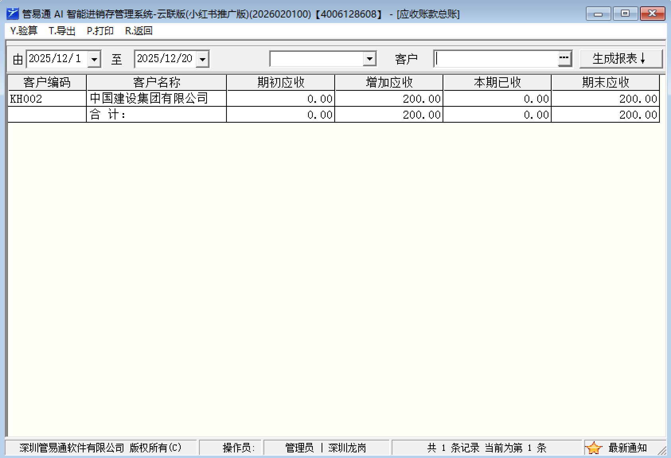Image resolution: width=671 pixels, height=458 pixels.
Task: Open customer lookup ellipsis button
Action: pyautogui.click(x=564, y=59)
